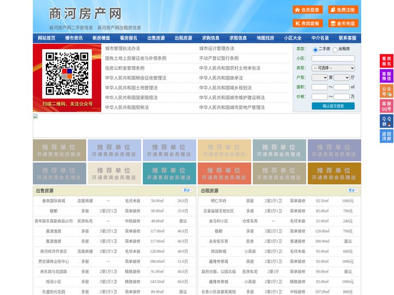Open the 贵宾套餐 VIP package button
Image resolution: width=394 pixels, height=295 pixels.
pos(308,23)
